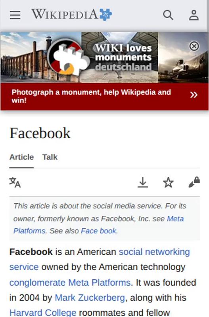Dismiss the Wiki Loves Monuments banner
This screenshot has height=317, width=209.
click(194, 46)
